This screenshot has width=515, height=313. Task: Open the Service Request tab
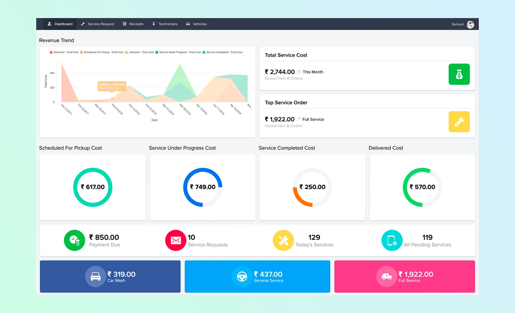(x=98, y=24)
